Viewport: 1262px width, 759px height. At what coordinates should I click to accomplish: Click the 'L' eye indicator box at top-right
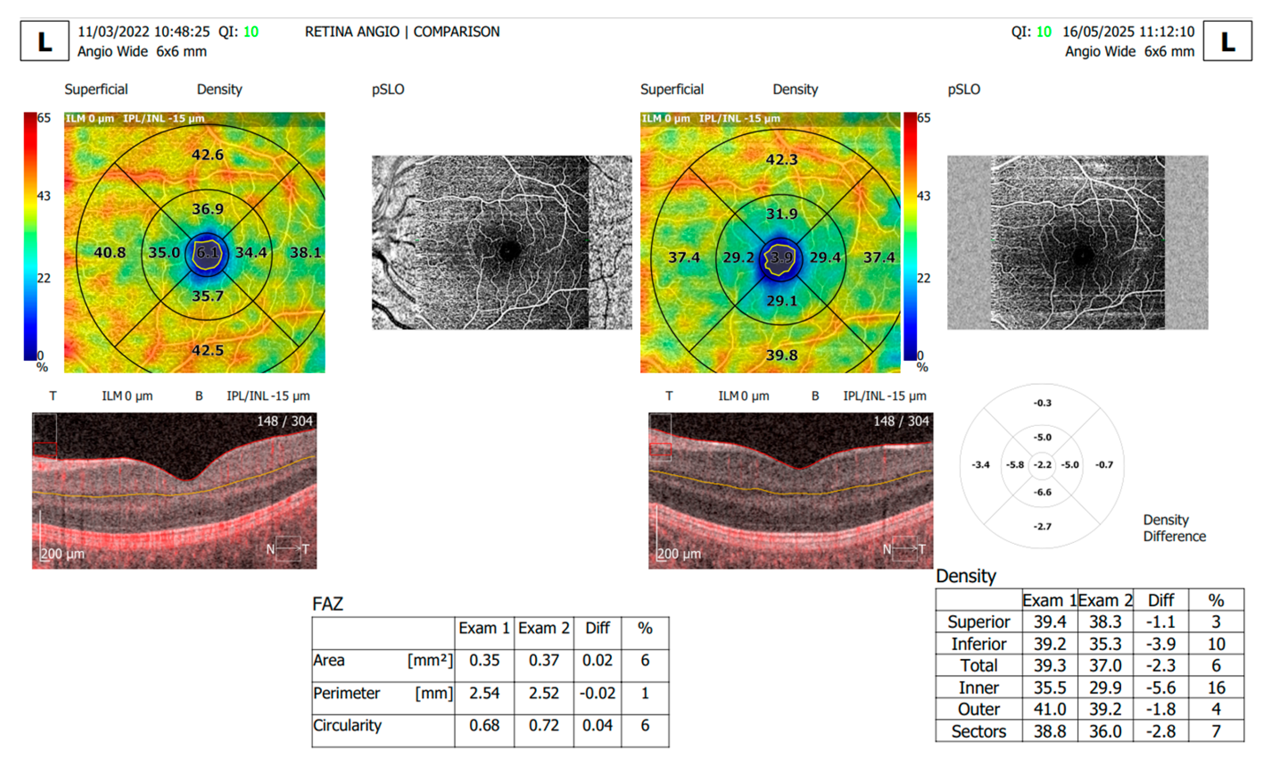click(x=1227, y=41)
